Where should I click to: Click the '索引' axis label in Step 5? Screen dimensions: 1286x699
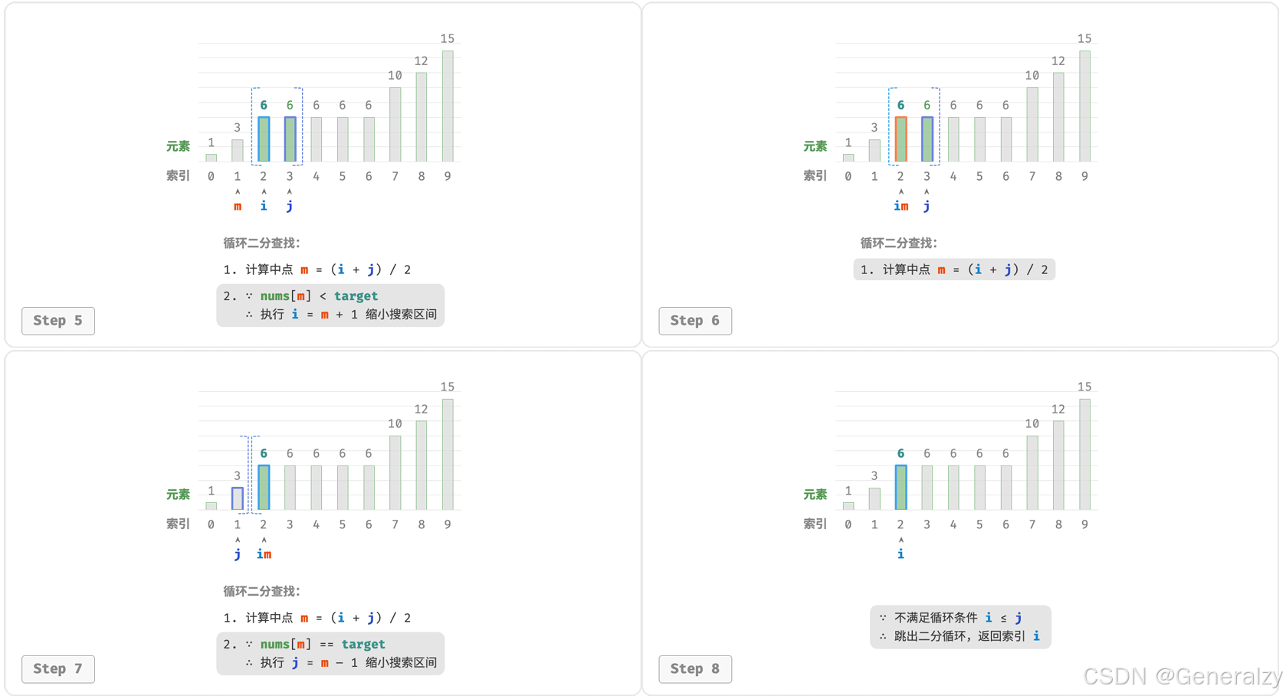[x=178, y=176]
